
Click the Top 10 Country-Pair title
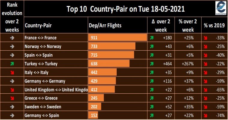126,9
